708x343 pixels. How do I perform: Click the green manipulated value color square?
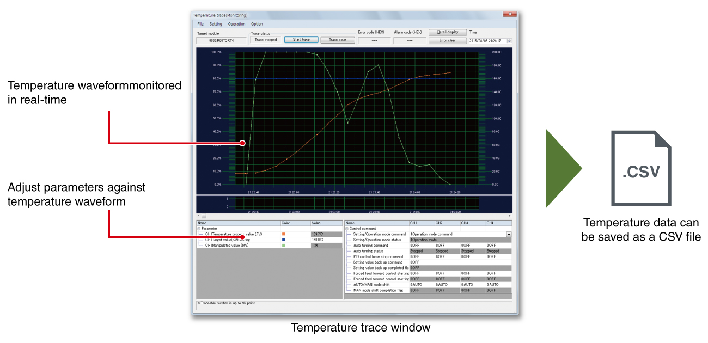click(284, 246)
